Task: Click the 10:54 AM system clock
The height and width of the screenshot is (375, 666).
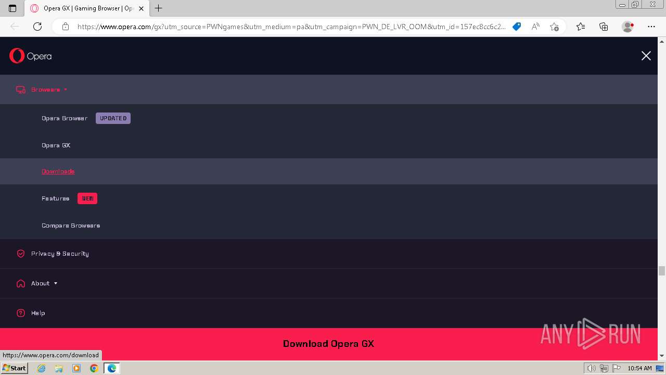Action: (x=639, y=368)
